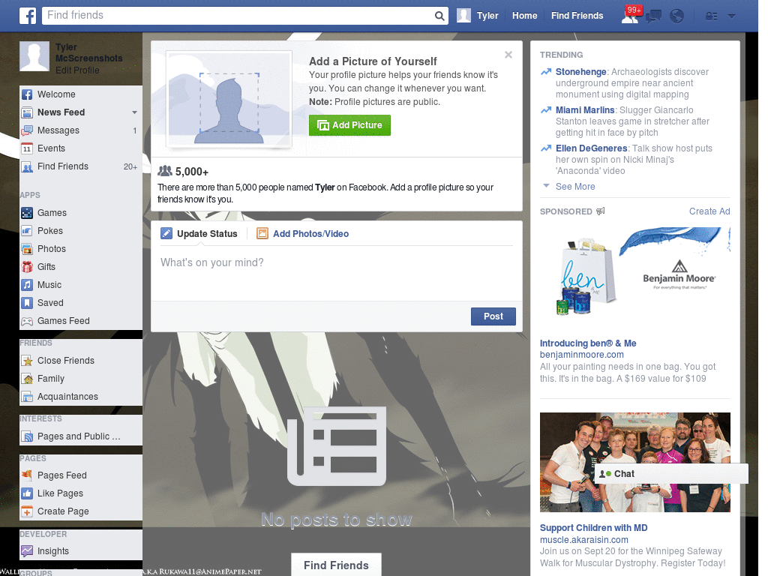Click the muscle.akaraisin.com link
This screenshot has height=576, width=768.
583,540
